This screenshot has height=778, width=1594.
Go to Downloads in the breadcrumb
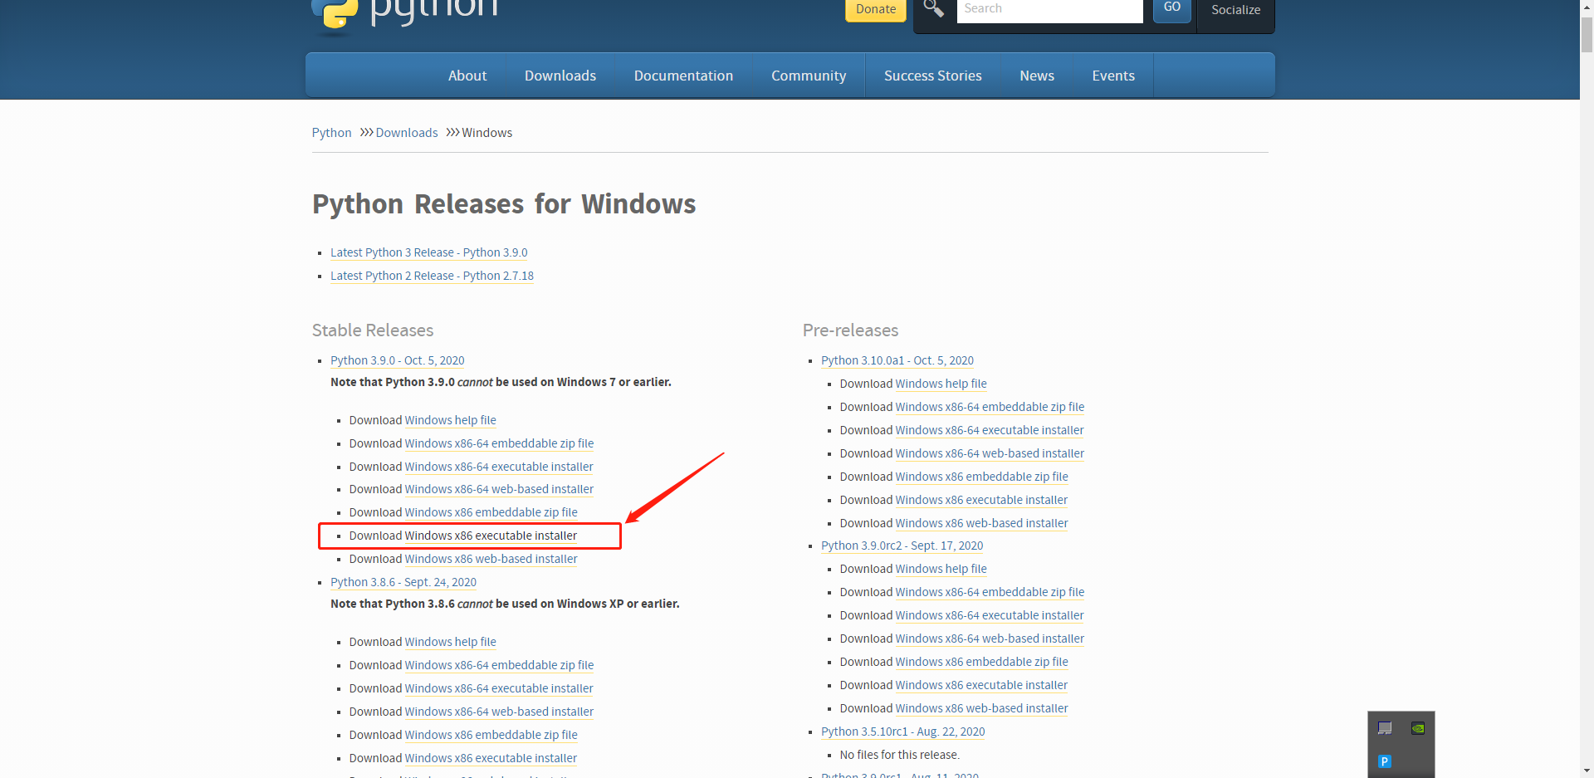(407, 133)
